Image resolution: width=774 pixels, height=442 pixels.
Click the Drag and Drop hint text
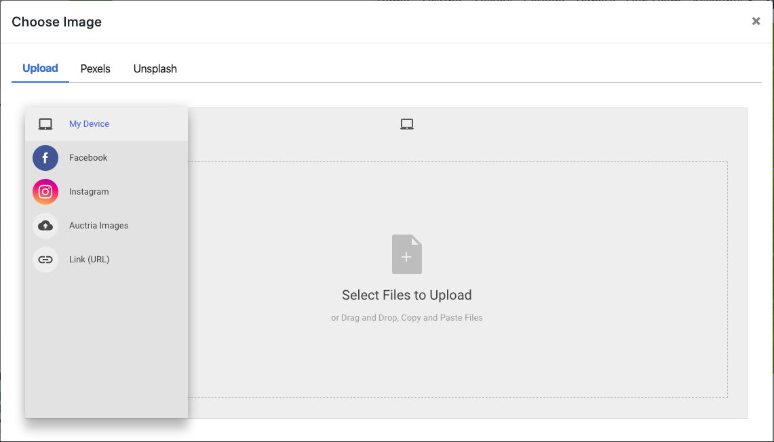(x=407, y=318)
